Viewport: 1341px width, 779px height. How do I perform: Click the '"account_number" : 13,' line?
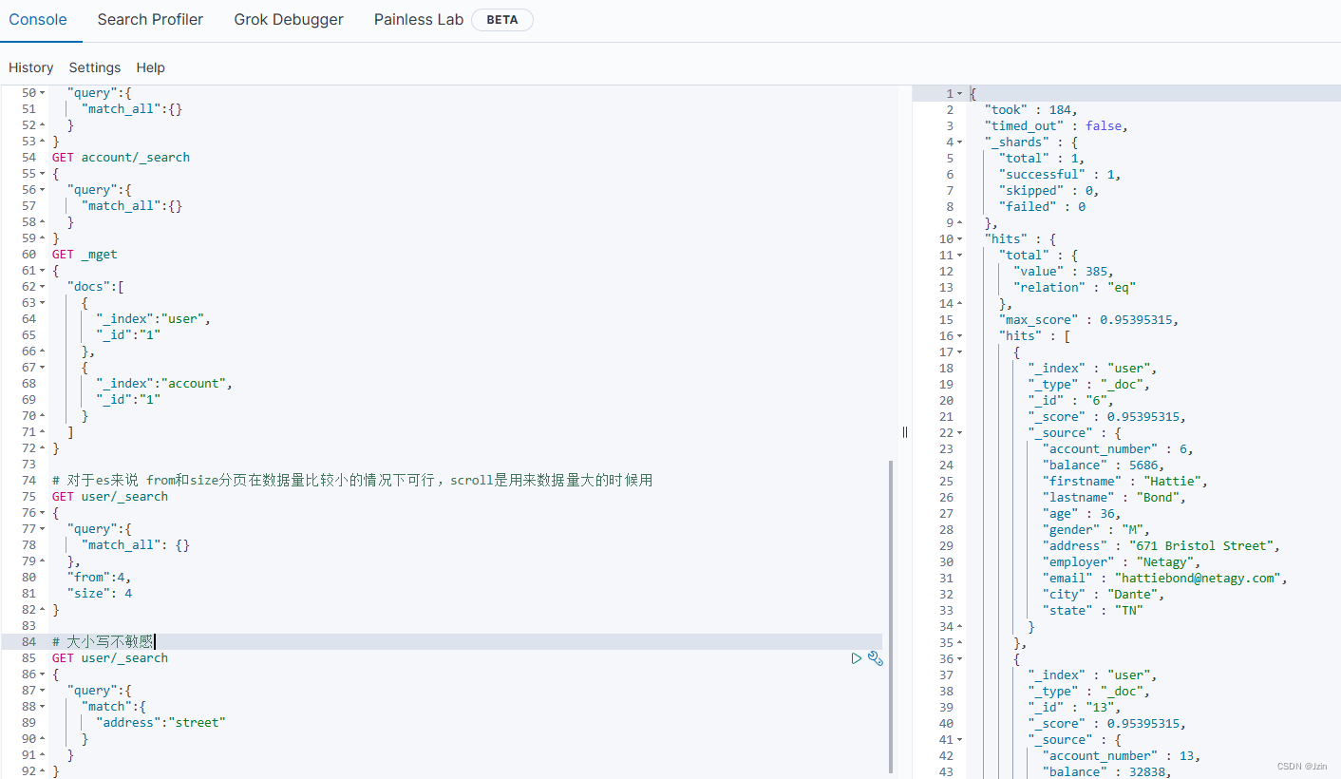coord(1122,756)
